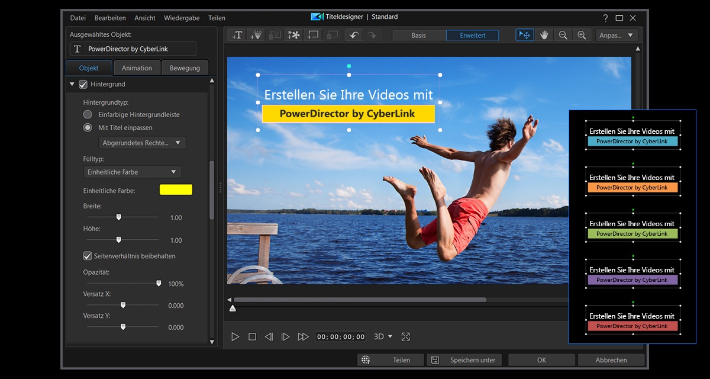Undo the last change
The image size is (710, 379).
click(x=354, y=35)
